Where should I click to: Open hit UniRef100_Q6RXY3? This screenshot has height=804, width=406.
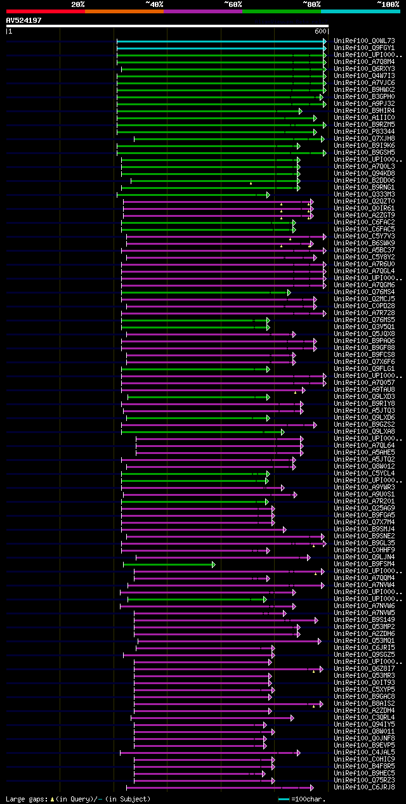[x=364, y=69]
